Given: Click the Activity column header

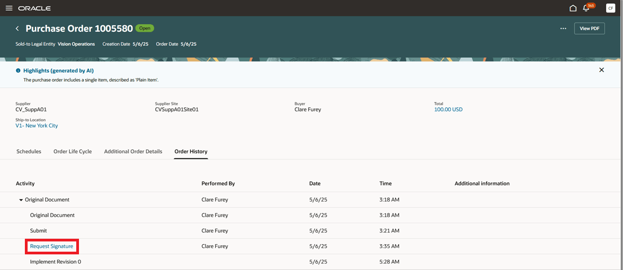Looking at the screenshot, I should 25,184.
